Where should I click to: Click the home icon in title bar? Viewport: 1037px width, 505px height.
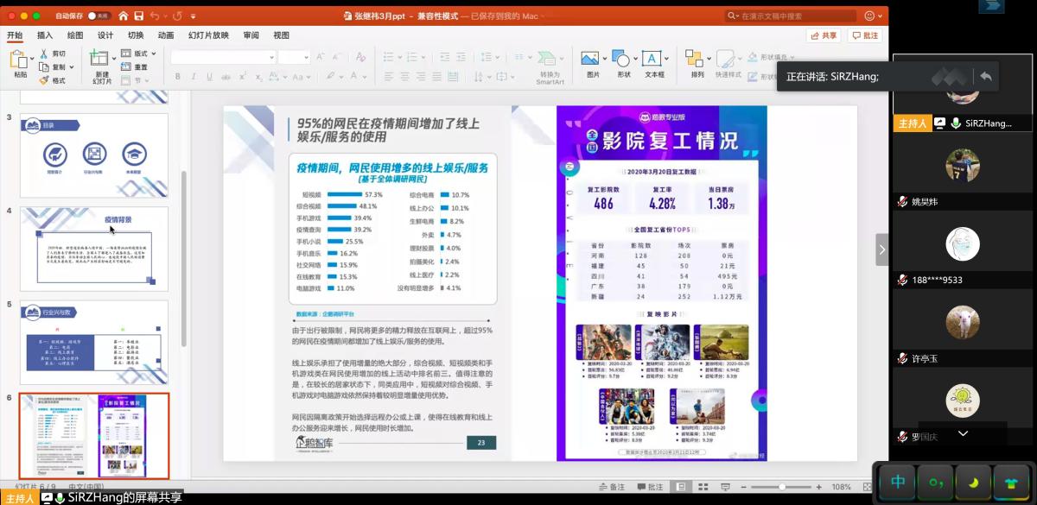pyautogui.click(x=122, y=16)
